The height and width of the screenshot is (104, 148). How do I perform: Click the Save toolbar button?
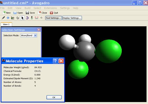pyautogui.click(x=30, y=13)
